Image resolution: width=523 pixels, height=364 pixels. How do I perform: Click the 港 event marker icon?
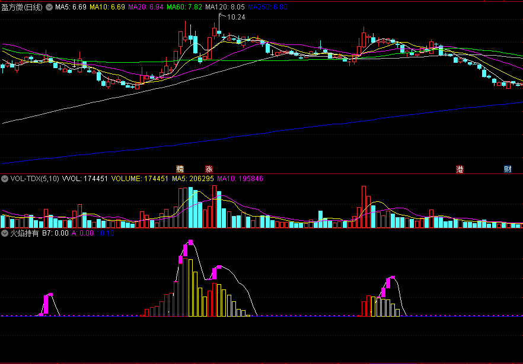[x=460, y=169]
